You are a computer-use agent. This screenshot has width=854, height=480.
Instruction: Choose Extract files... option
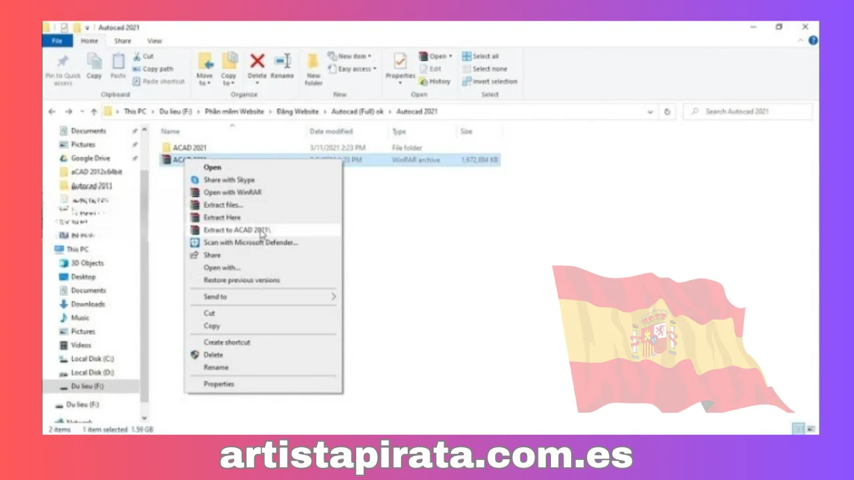[x=263, y=205]
